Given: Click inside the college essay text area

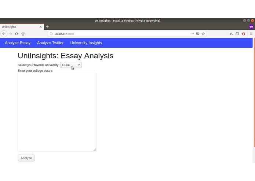Looking at the screenshot, I should coord(57,112).
